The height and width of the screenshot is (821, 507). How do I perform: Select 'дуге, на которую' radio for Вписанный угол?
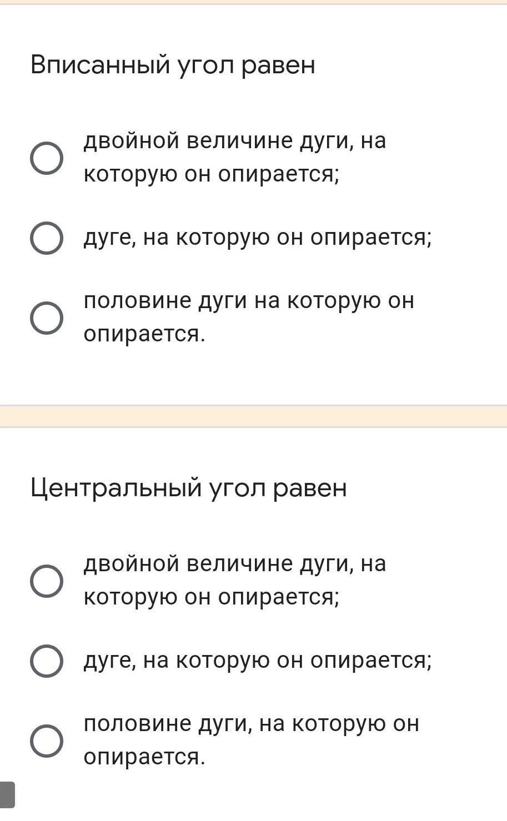(x=46, y=238)
